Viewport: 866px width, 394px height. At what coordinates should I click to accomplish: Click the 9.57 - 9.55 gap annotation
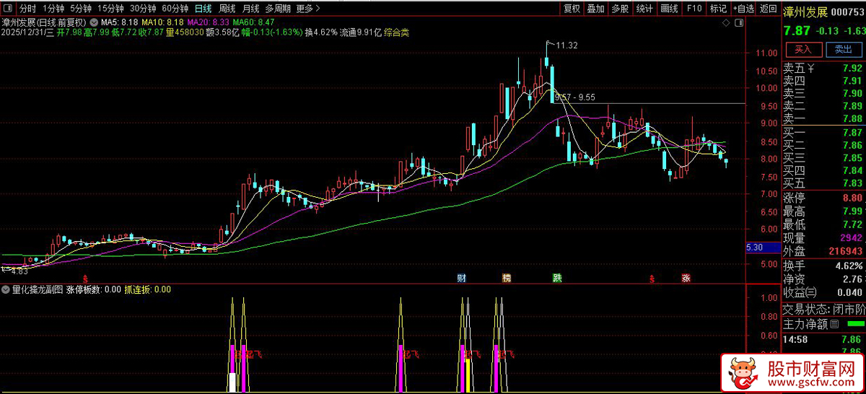click(x=575, y=97)
